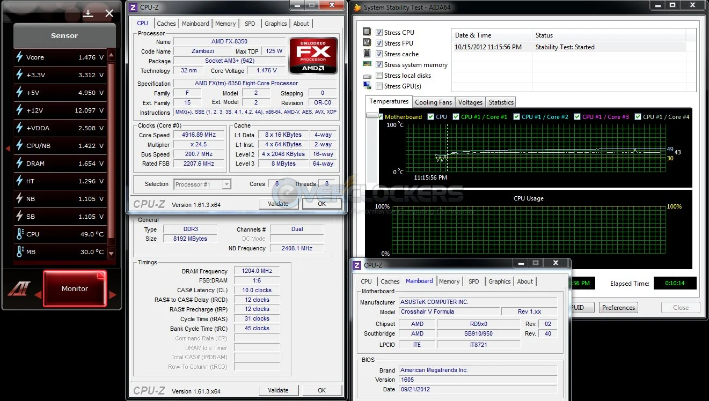The image size is (709, 401).
Task: Click the red arrow left of the Monitor button
Action: tap(38, 295)
